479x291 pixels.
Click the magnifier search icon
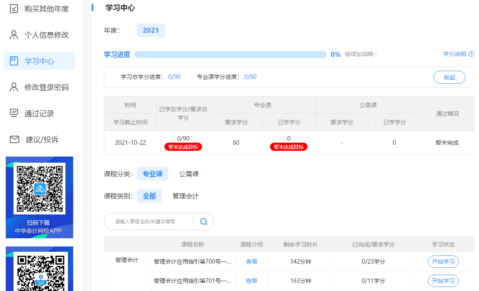pos(204,222)
